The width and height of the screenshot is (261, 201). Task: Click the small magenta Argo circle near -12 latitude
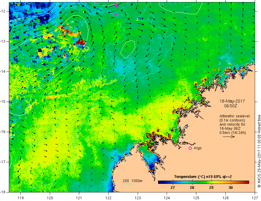[115, 14]
